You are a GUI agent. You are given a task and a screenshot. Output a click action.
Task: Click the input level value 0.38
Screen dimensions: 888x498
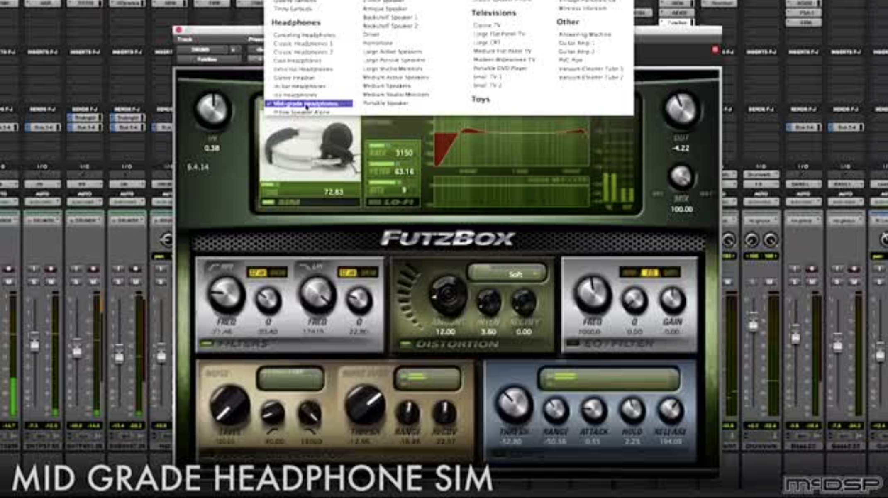(x=212, y=148)
